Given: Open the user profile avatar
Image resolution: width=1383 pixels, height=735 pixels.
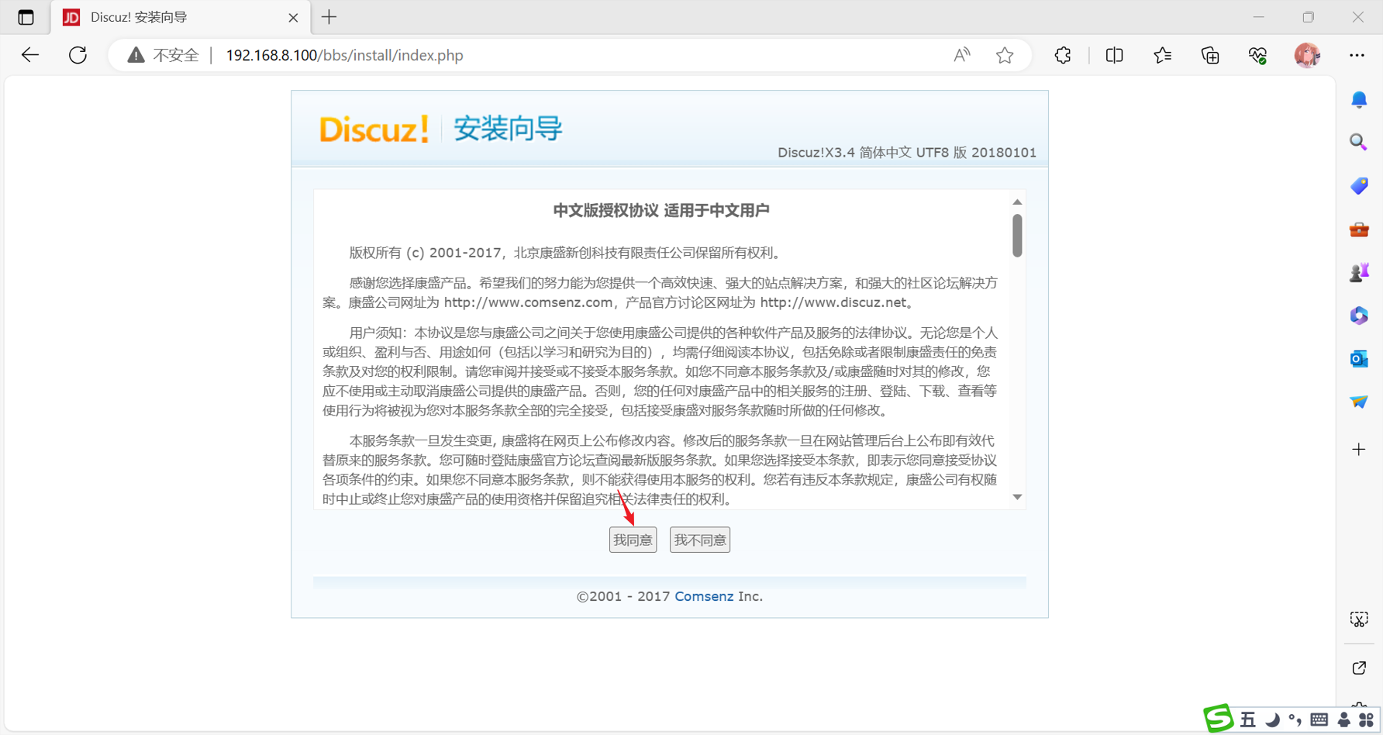Looking at the screenshot, I should [x=1307, y=55].
